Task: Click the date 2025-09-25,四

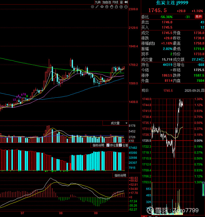Action: (194, 91)
